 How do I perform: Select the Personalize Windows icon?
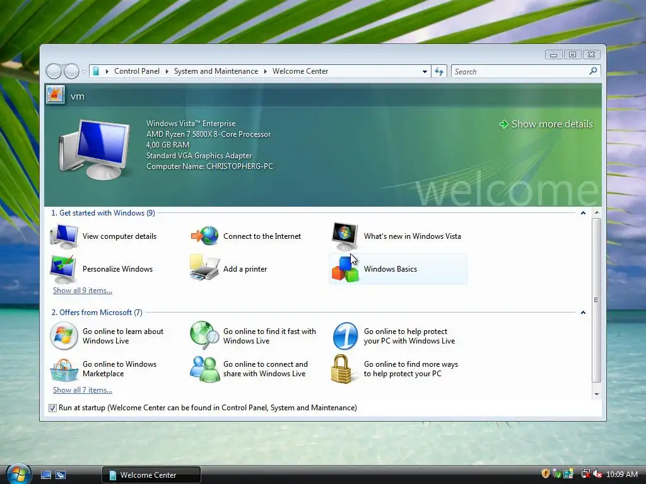(63, 269)
